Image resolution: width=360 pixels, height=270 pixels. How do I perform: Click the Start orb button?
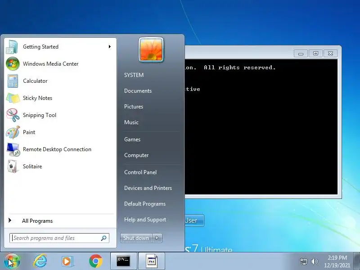tap(12, 261)
